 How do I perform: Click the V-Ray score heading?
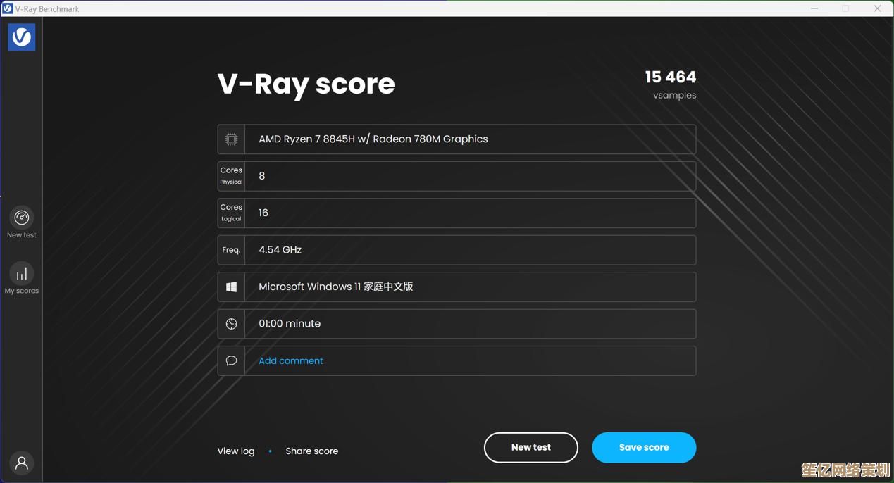click(x=306, y=84)
